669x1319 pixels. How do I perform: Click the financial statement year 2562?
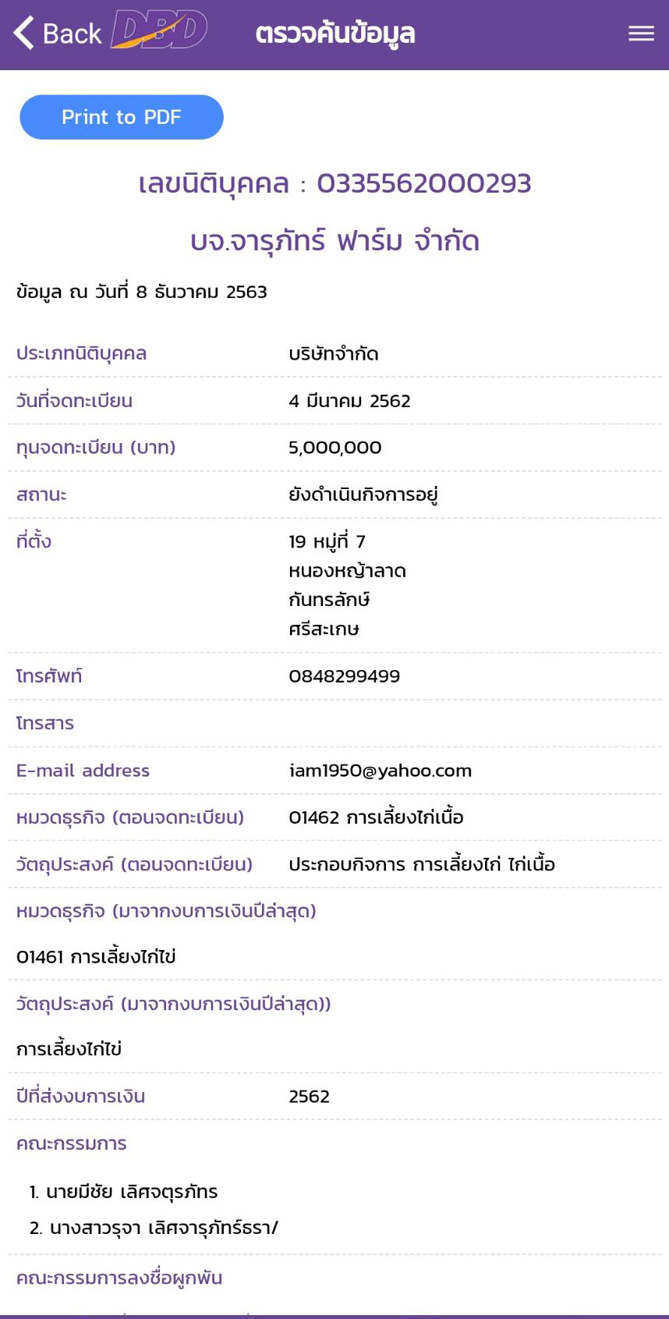pyautogui.click(x=309, y=1097)
